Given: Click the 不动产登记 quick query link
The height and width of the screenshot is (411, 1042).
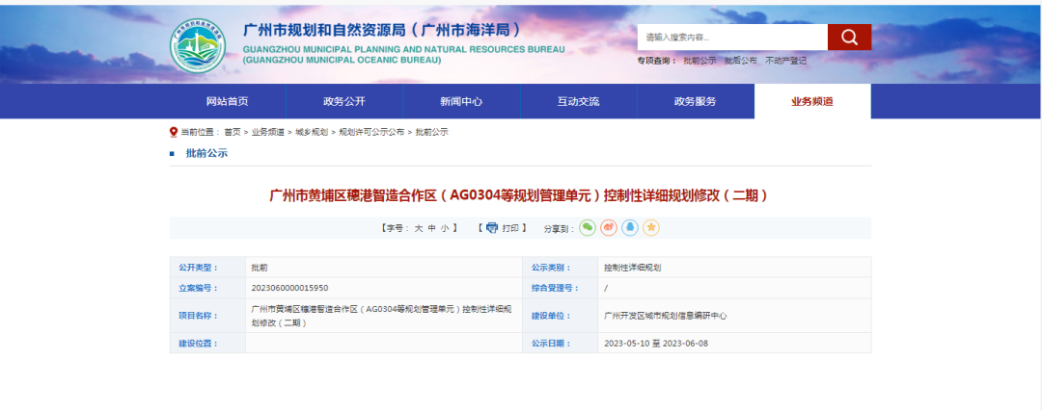Looking at the screenshot, I should [x=785, y=61].
